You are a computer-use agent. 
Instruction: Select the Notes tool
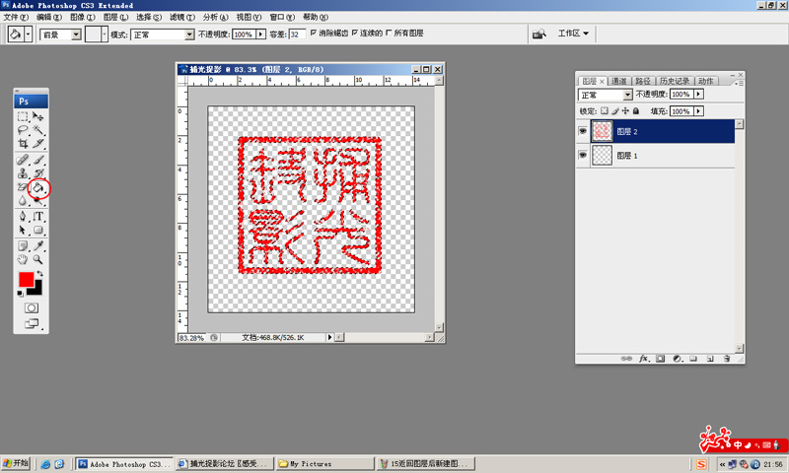click(x=23, y=245)
